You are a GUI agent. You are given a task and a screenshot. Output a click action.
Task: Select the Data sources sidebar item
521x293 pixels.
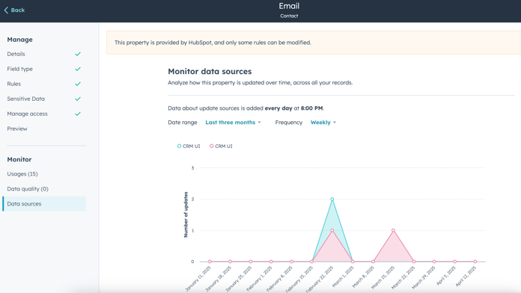[44, 204]
